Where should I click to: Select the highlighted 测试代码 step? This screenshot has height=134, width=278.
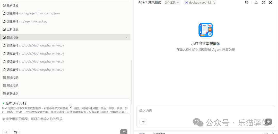point(65,37)
